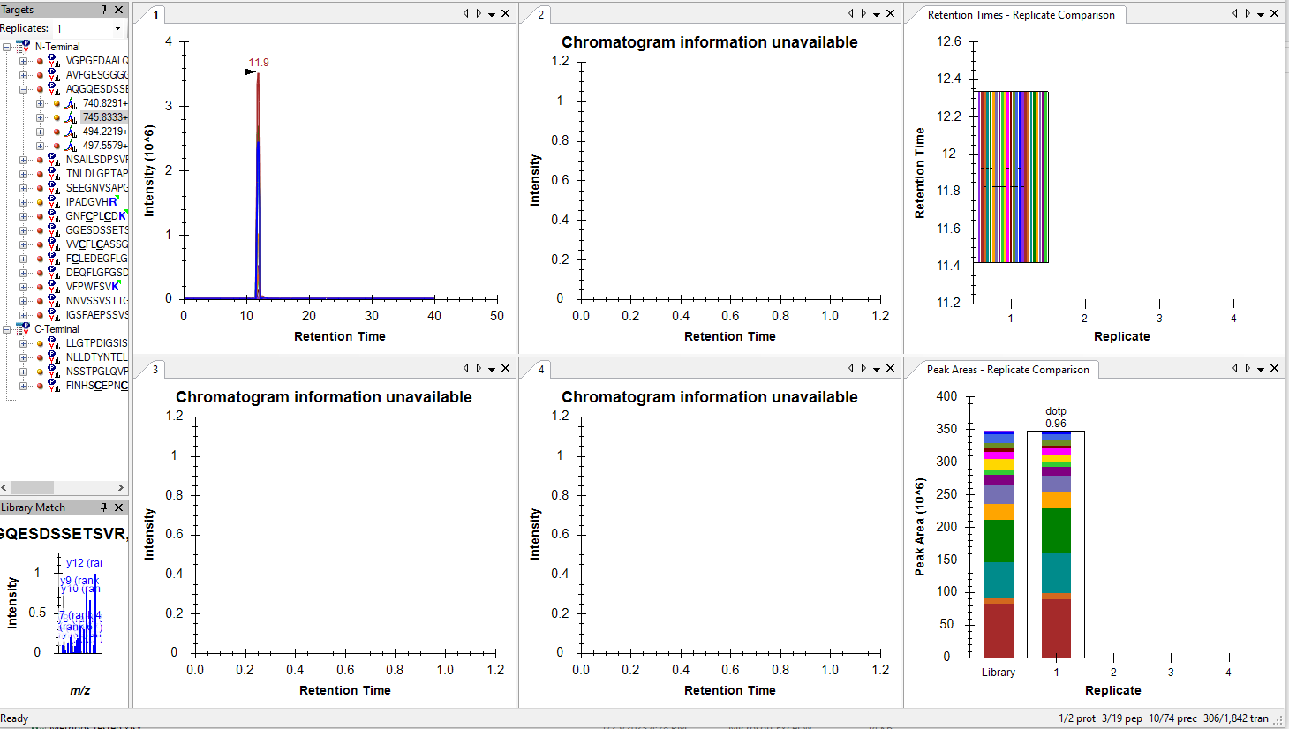Click the C-Terminal protein list icon
Viewport: 1289px width, 729px height.
coord(23,329)
